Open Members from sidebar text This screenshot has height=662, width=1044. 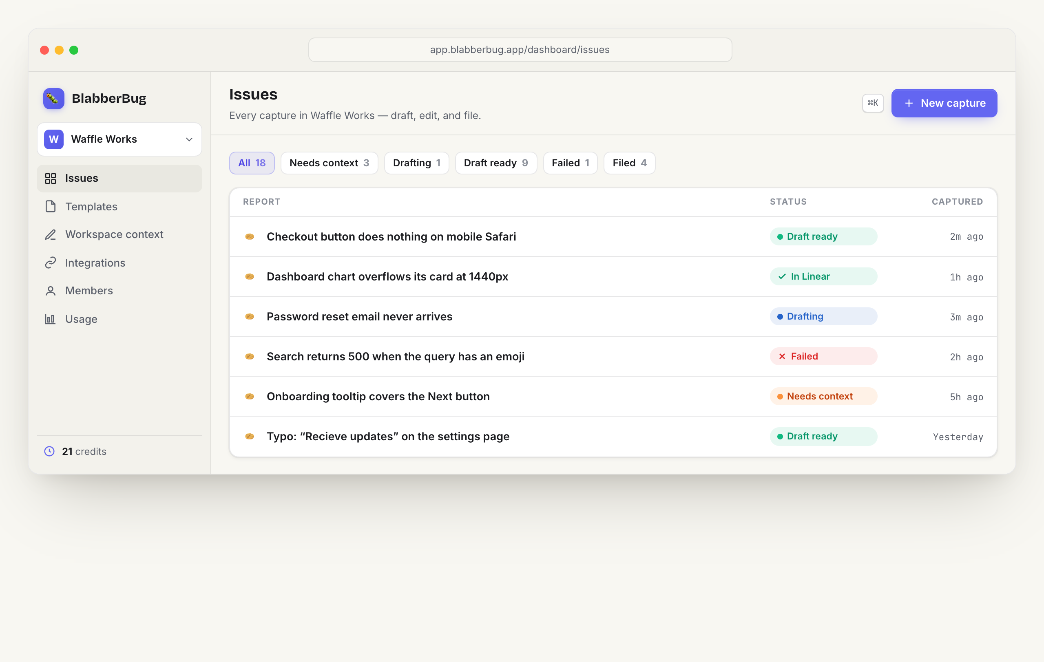(x=89, y=291)
